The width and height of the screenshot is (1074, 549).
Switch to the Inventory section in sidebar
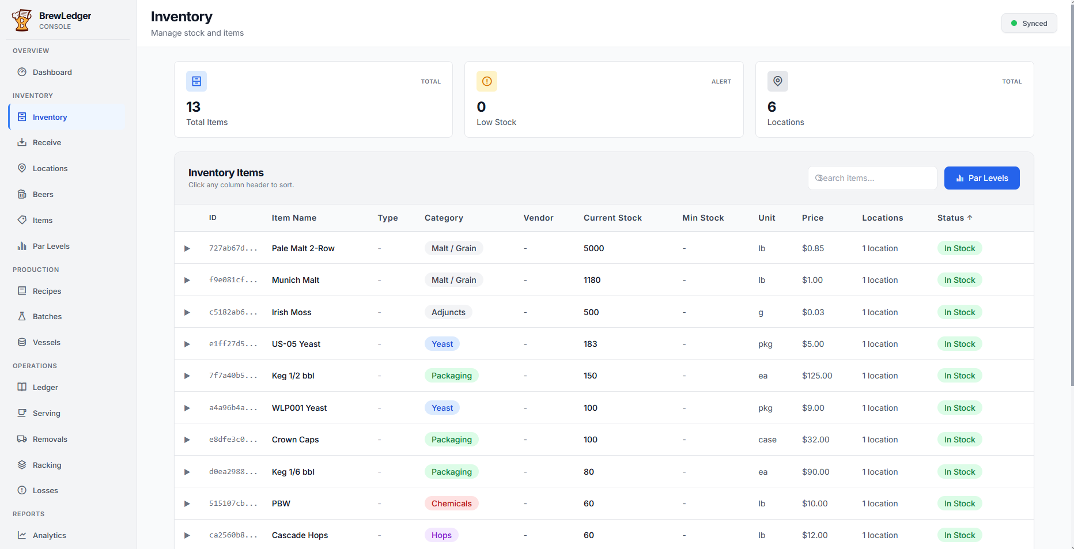click(x=50, y=117)
